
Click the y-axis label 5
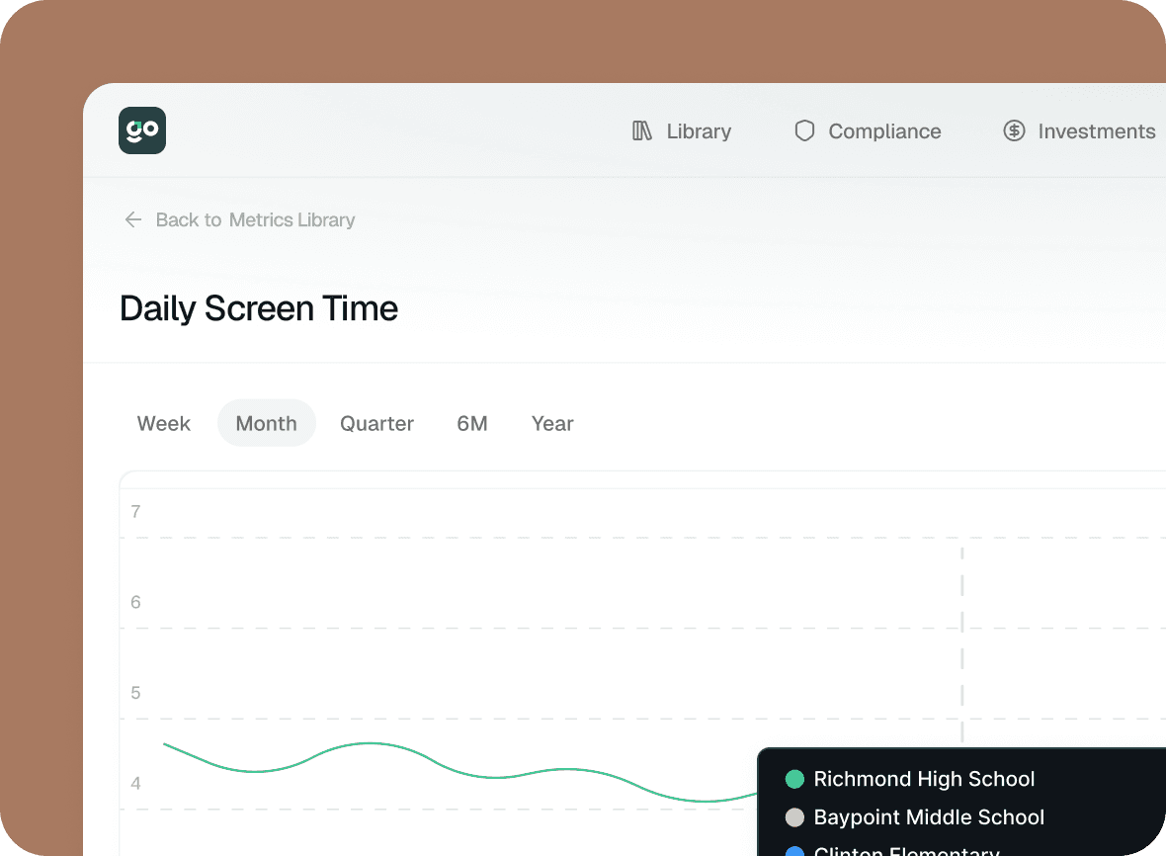[x=135, y=693]
